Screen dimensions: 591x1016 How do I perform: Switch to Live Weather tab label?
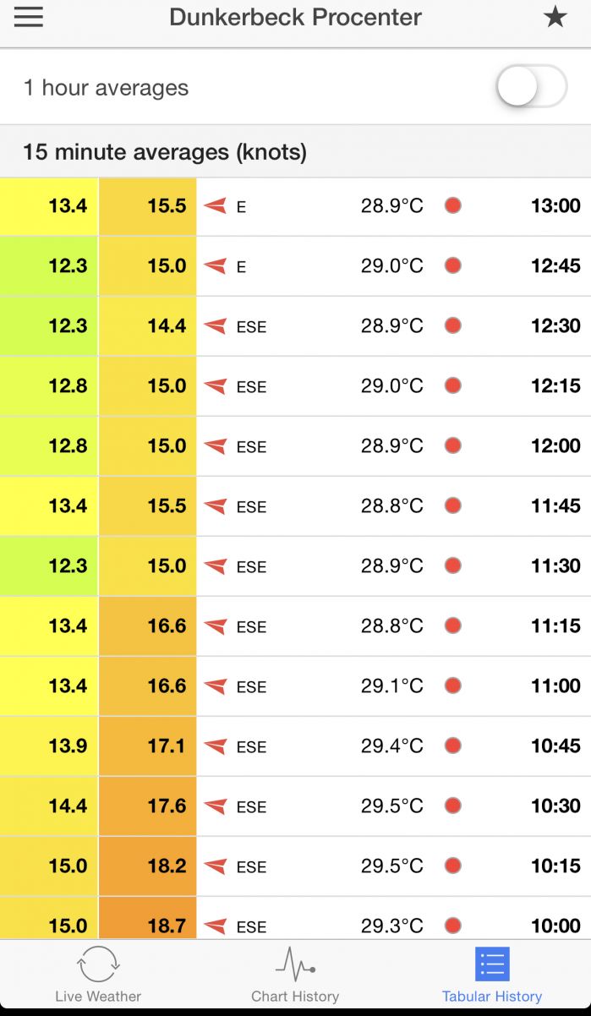[x=98, y=997]
